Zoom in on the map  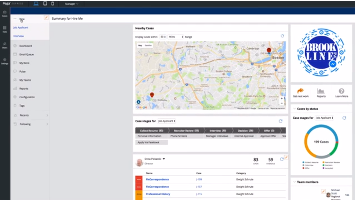282,99
